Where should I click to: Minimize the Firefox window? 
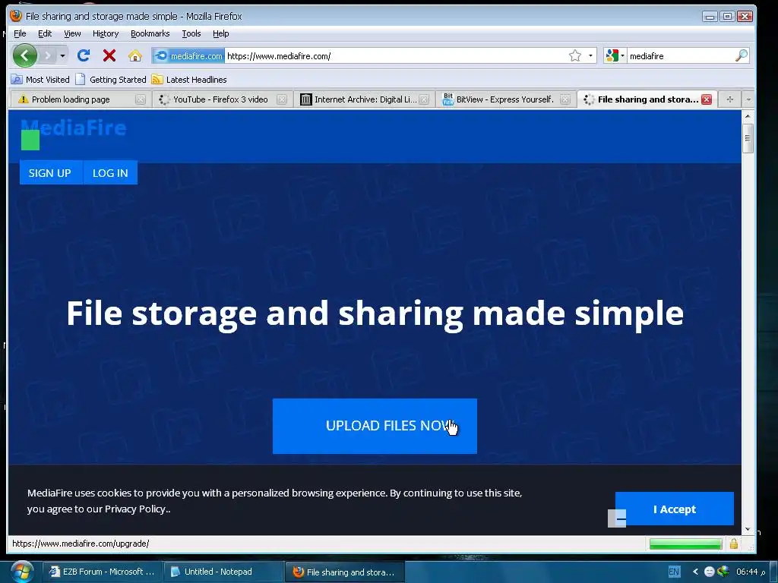[710, 17]
